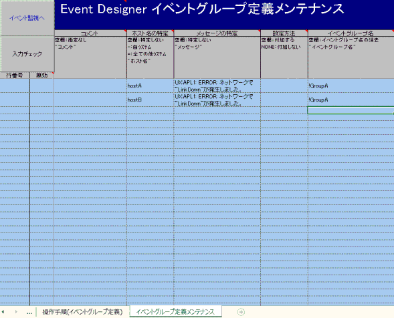Click the コメント cell in the hostB row
Image resolution: width=394 pixels, height=318 pixels.
click(90, 100)
